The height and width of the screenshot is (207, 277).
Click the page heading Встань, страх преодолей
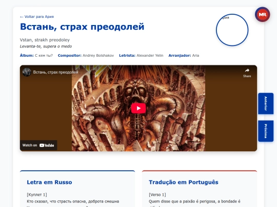(82, 27)
